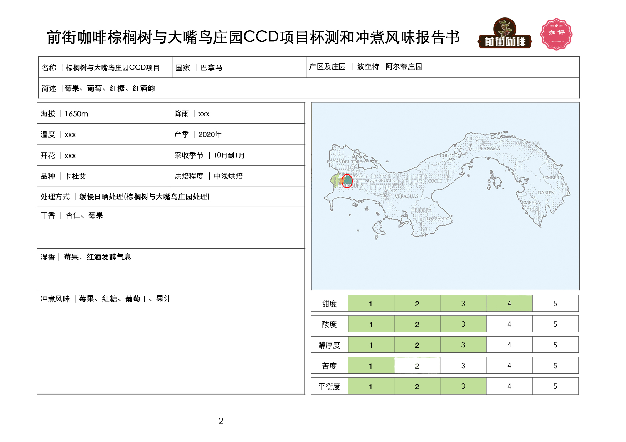Image resolution: width=626 pixels, height=442 pixels.
Task: Click the report title heading
Action: pyautogui.click(x=253, y=37)
